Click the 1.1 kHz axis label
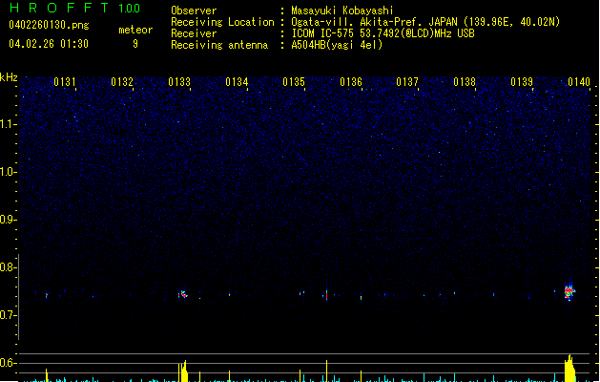The width and height of the screenshot is (600, 382). (x=8, y=124)
